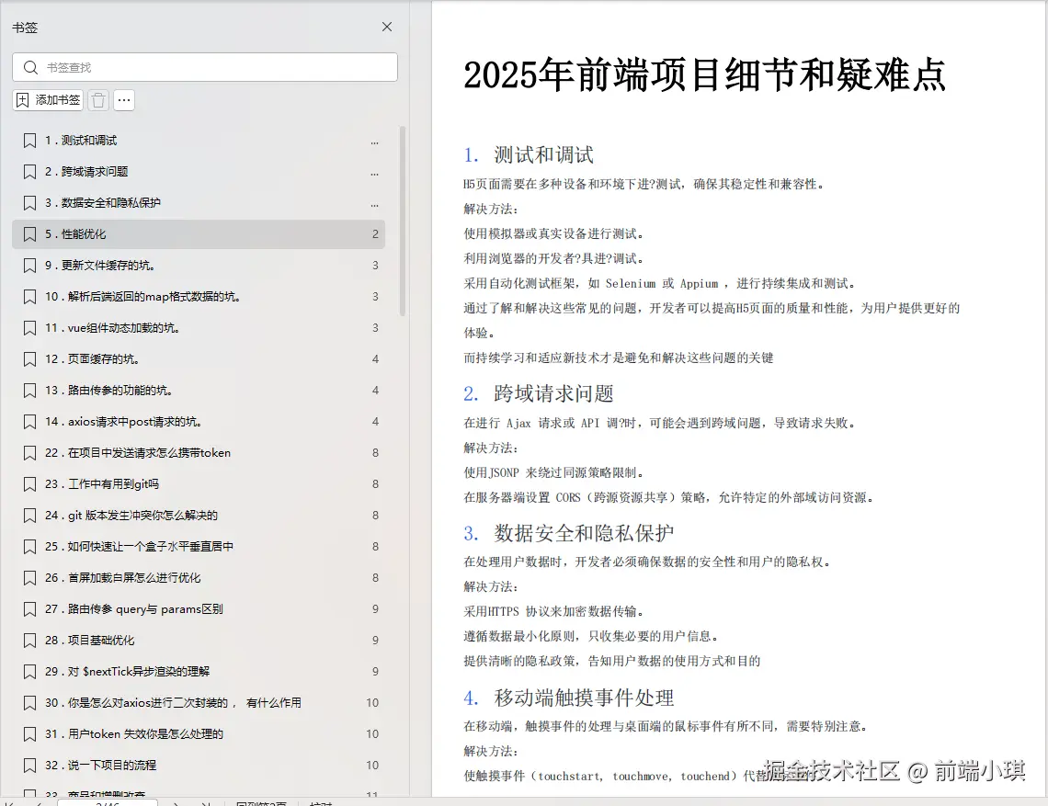Go to bookmark 31. 用户token 失效你是怎么处理的
This screenshot has width=1048, height=806.
pos(199,734)
